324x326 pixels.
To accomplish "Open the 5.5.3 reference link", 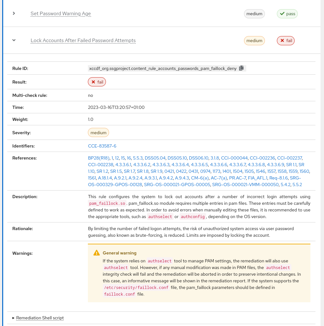I will click(138, 158).
